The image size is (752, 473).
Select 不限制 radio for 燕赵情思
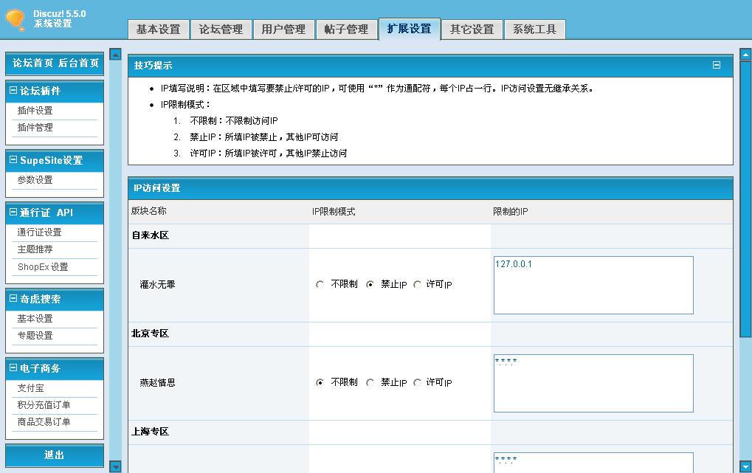[320, 382]
